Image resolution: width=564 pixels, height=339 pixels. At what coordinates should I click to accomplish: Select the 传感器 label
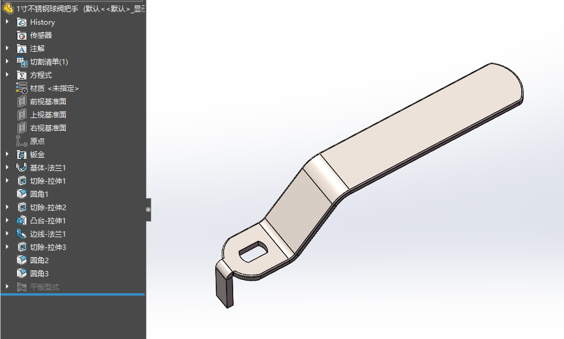(41, 36)
